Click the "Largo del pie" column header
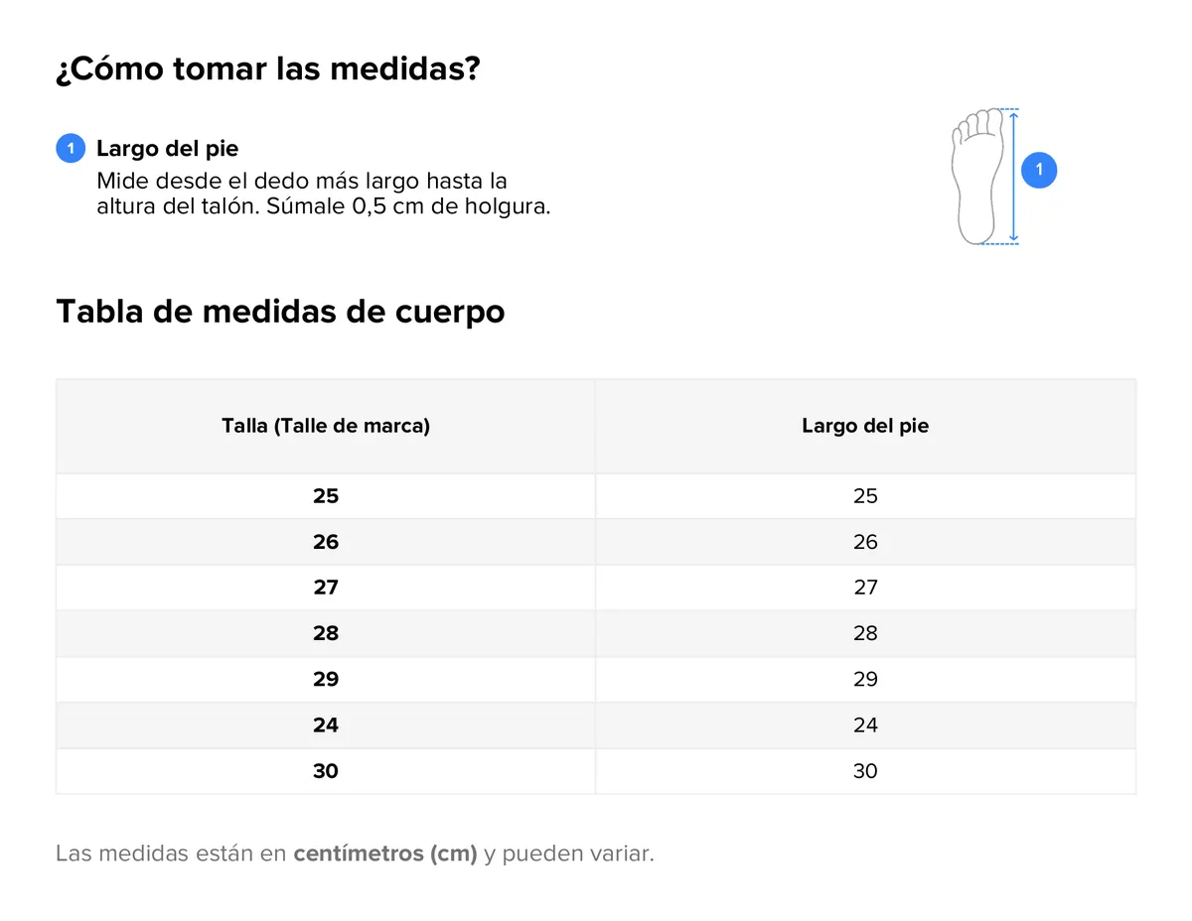The width and height of the screenshot is (1192, 921). (x=865, y=426)
